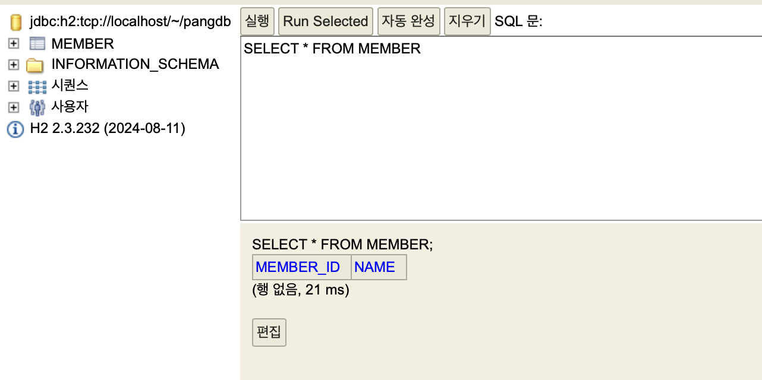Click the Run Selected button
This screenshot has width=762, height=380.
326,21
